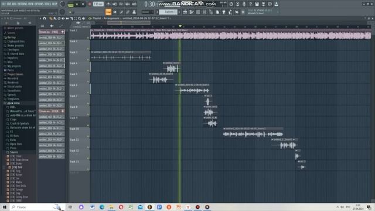
Task: Click the stop button in transport
Action: 83,4
